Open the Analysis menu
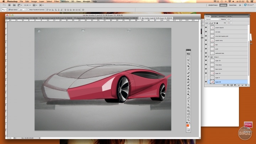Image resolution: width=256 pixels, height=144 pixels. click(x=65, y=1)
